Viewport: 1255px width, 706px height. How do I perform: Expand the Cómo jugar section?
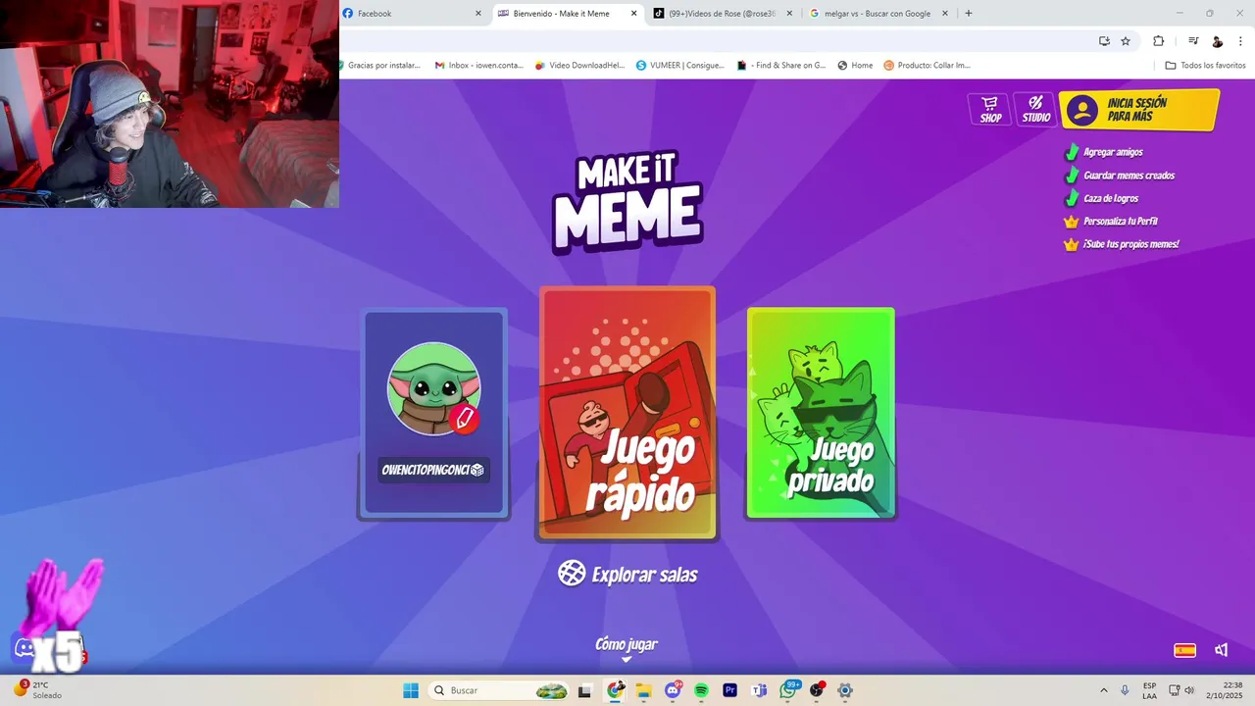coord(627,646)
